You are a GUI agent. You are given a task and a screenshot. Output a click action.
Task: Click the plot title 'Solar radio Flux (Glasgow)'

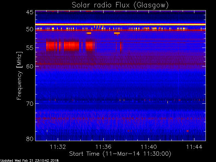coord(120,5)
